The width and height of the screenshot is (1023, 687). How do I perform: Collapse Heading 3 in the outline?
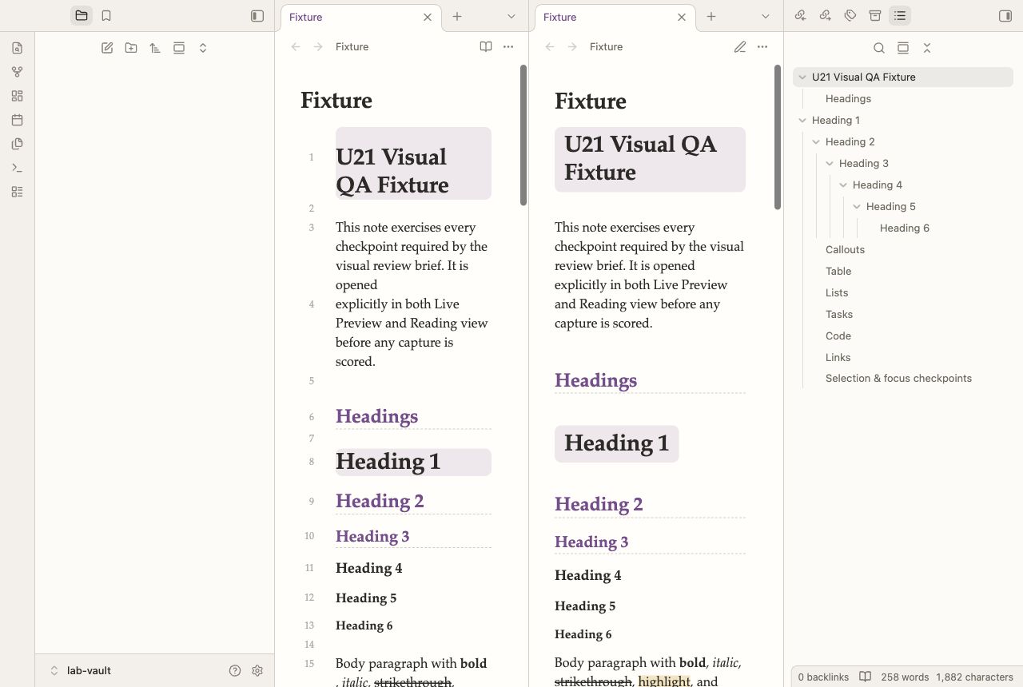coord(830,164)
